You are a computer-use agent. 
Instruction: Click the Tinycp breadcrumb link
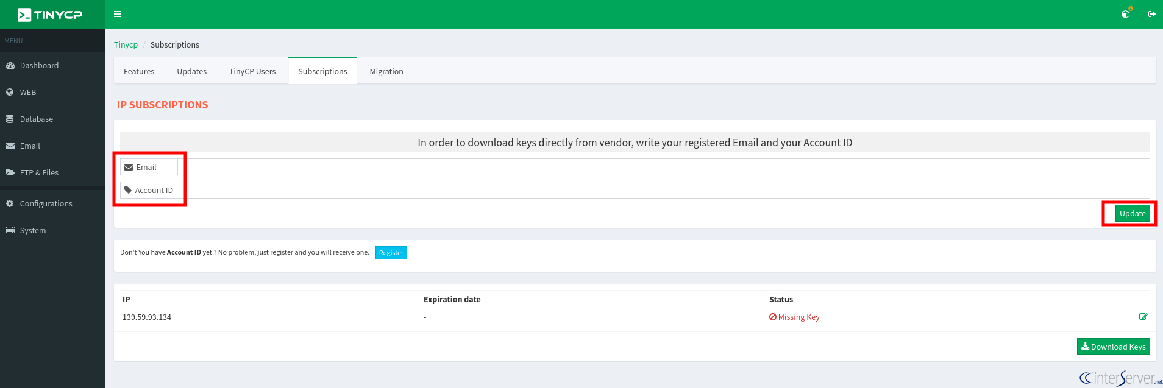pyautogui.click(x=126, y=44)
